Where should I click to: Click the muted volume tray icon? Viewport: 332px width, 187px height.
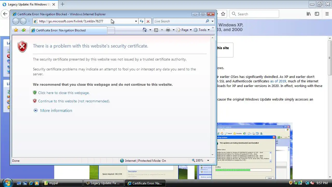click(312, 183)
